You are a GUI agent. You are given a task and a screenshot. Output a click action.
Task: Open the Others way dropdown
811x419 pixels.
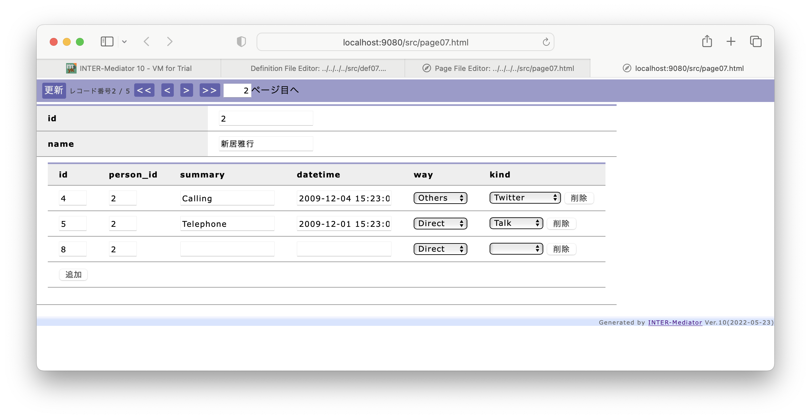pyautogui.click(x=440, y=198)
